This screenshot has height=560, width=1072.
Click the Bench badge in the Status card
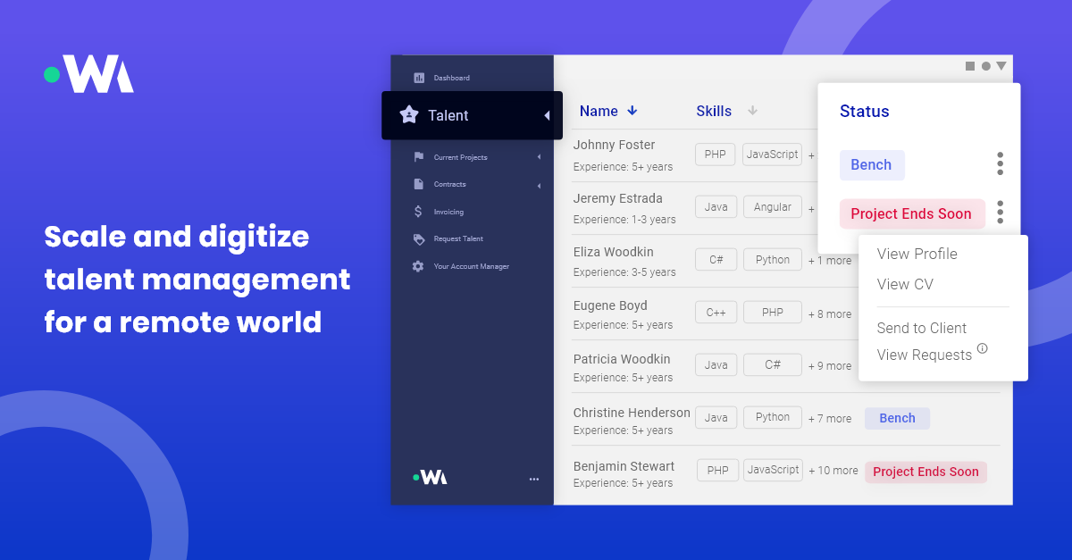872,165
